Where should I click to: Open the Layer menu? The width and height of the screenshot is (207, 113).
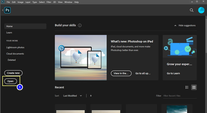point(28,2)
